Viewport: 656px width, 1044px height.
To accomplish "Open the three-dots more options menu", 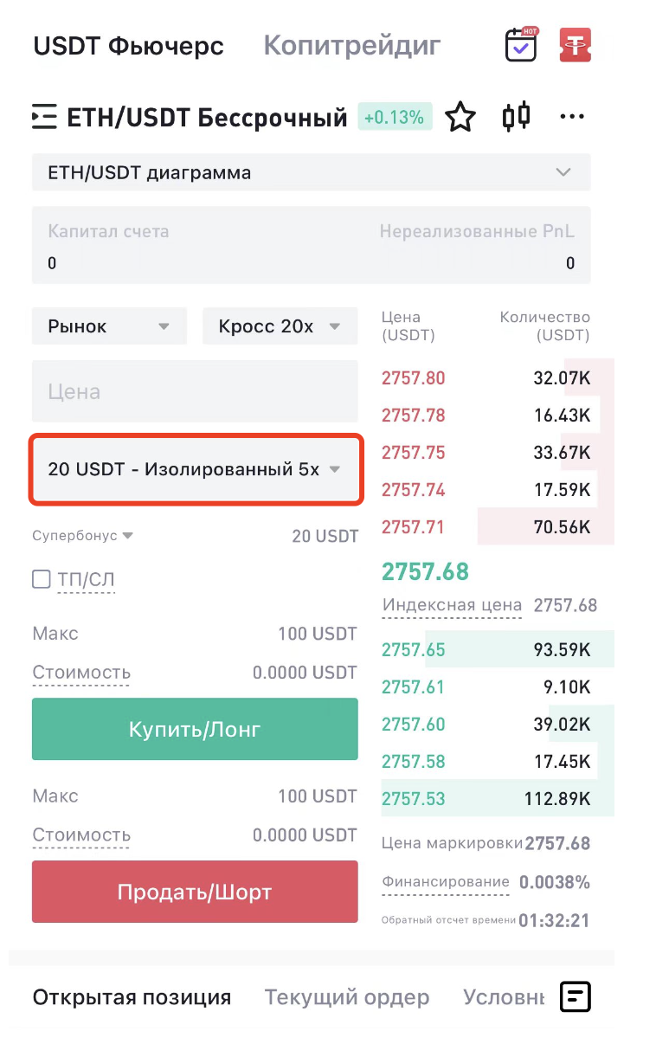I will (x=572, y=117).
